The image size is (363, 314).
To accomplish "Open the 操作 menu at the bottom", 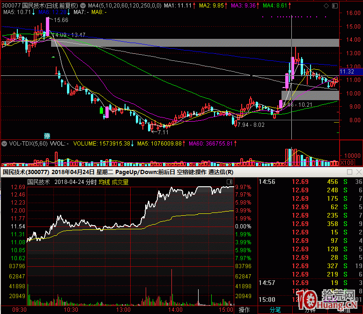I will (244, 310).
